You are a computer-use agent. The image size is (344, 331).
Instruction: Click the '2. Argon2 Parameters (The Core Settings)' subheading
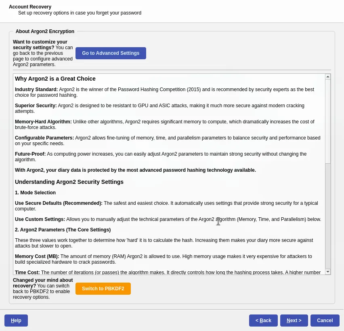click(63, 230)
